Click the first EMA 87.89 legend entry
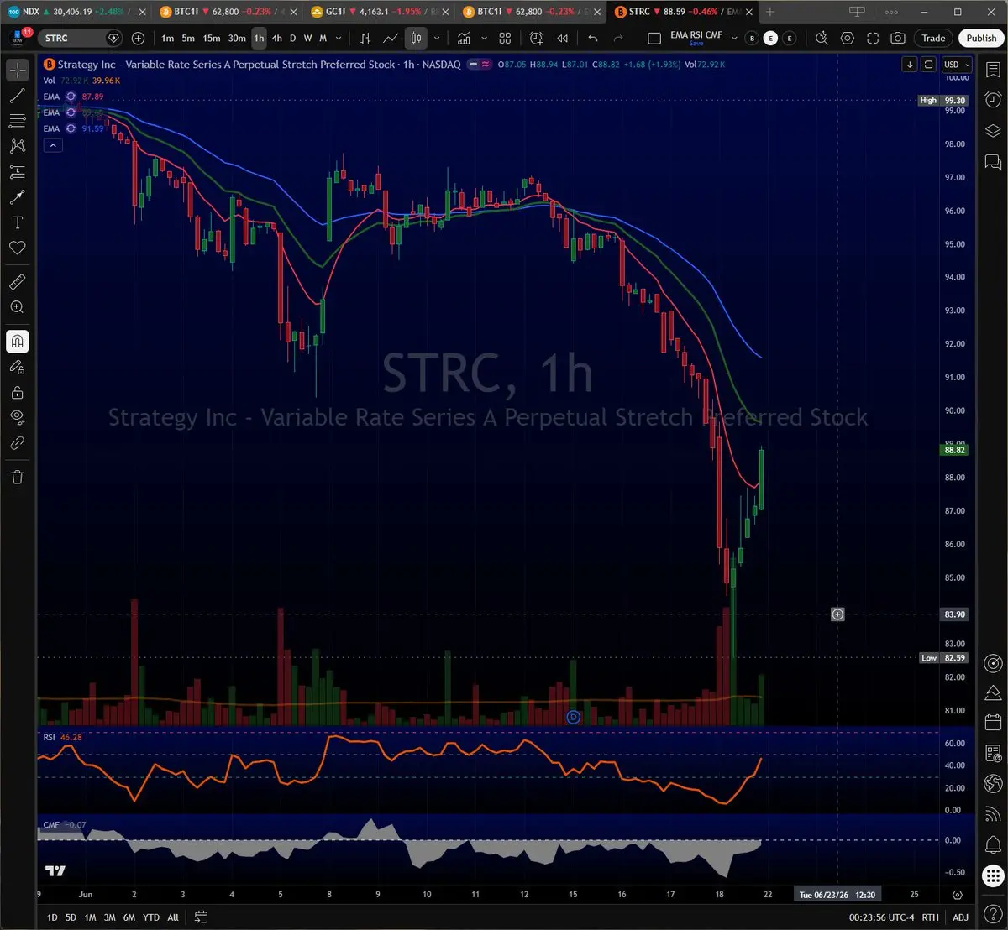Screen dimensions: 1008x930 [x=74, y=97]
